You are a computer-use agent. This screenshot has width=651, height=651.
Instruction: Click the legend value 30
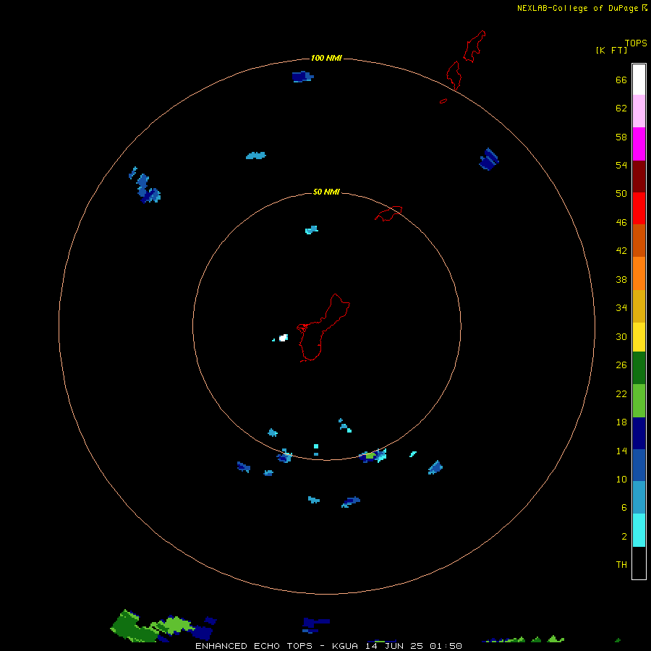(621, 336)
